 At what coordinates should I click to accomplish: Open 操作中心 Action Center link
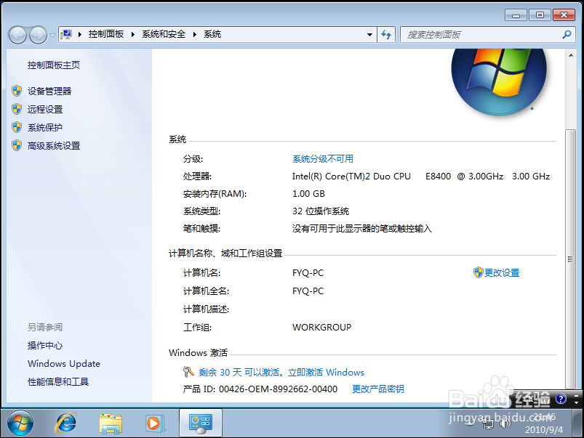[x=45, y=345]
